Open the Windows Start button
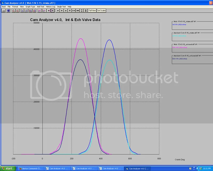The width and height of the screenshot is (213, 171). point(7,169)
